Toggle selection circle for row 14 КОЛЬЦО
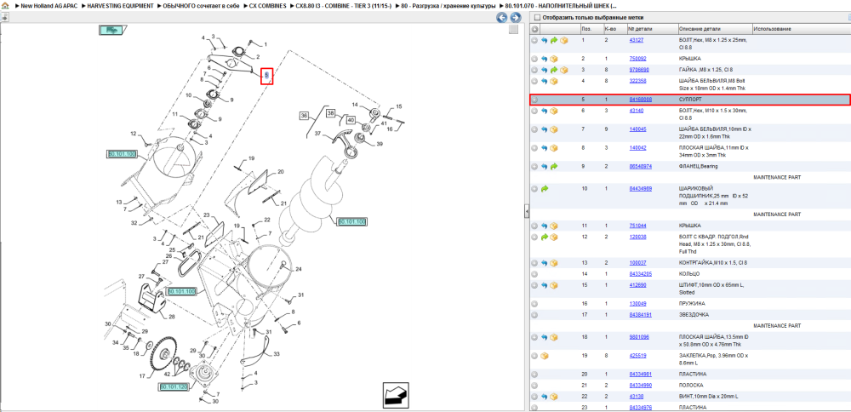Image resolution: width=851 pixels, height=412 pixels. pos(534,274)
